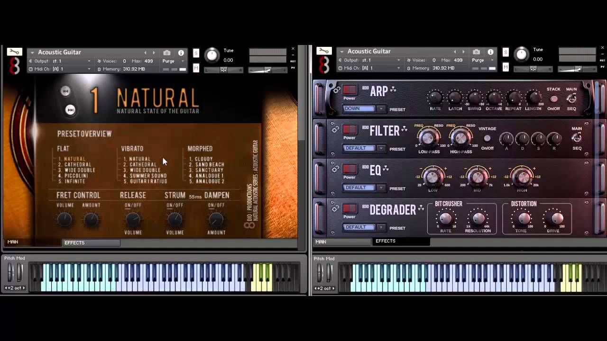Image resolution: width=607 pixels, height=341 pixels.
Task: Mute the instrument with M button, left window
Action: 196,68
